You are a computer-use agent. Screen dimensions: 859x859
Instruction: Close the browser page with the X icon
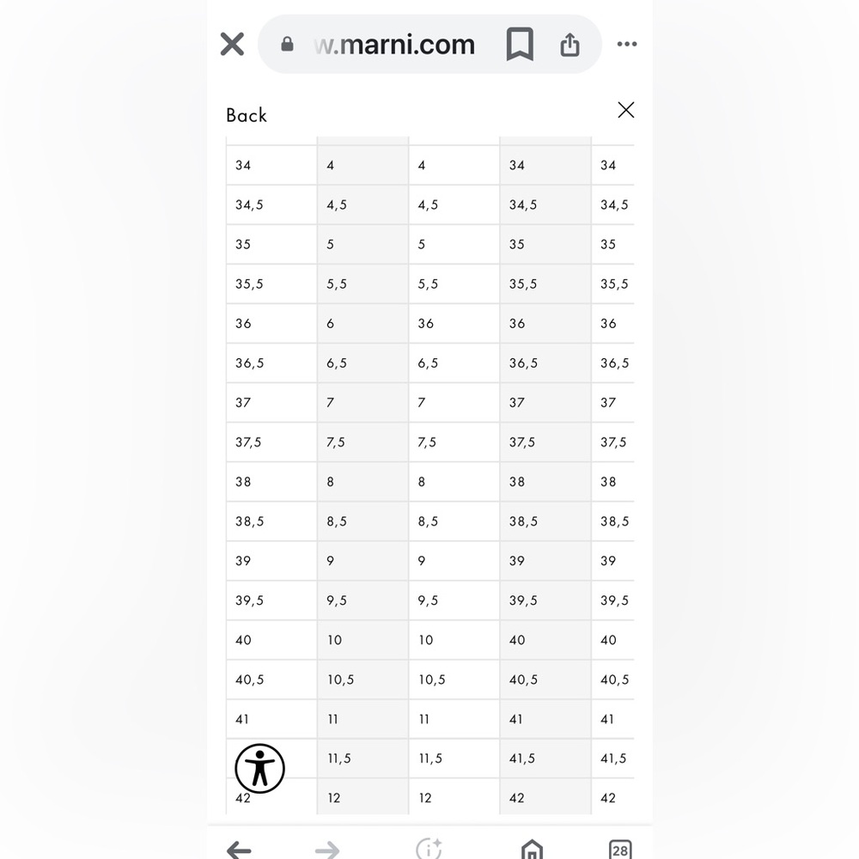click(x=232, y=44)
